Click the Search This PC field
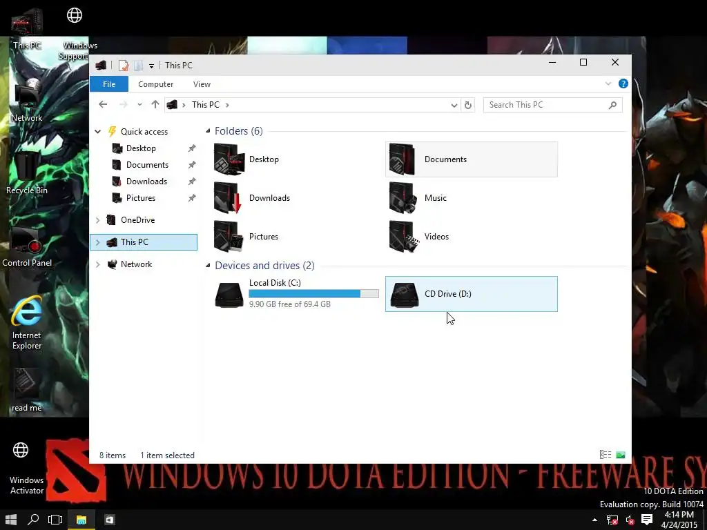Image resolution: width=707 pixels, height=530 pixels. 552,105
